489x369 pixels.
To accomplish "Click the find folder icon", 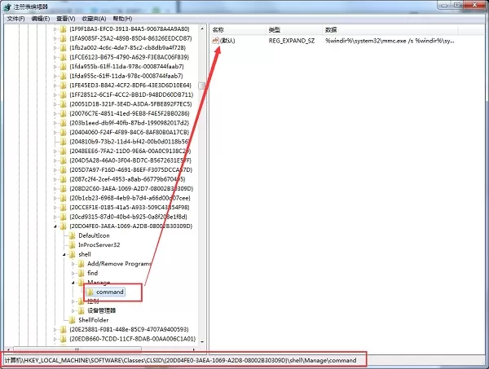I will [81, 274].
